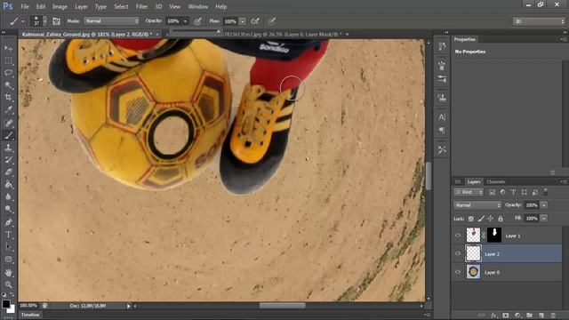Select the Move tool

pos(8,48)
